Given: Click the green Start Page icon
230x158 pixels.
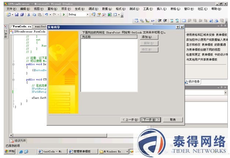Looking at the screenshot, I should pyautogui.click(x=110, y=15).
